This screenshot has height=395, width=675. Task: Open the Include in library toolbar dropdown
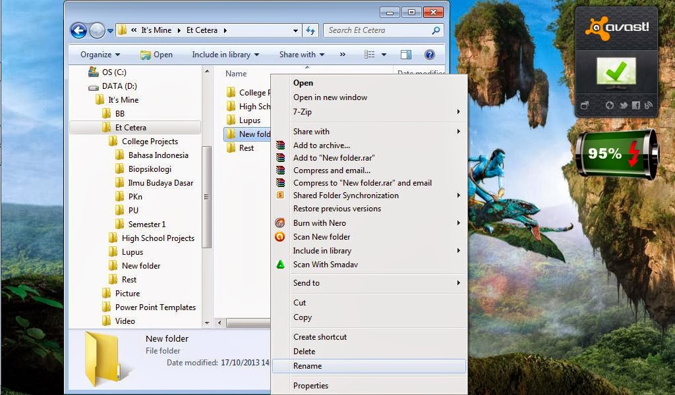tap(225, 55)
